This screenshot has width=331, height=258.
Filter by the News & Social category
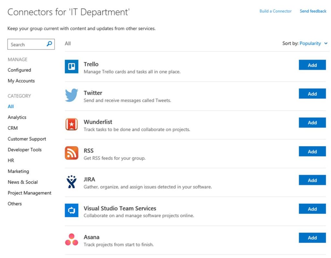pyautogui.click(x=23, y=182)
